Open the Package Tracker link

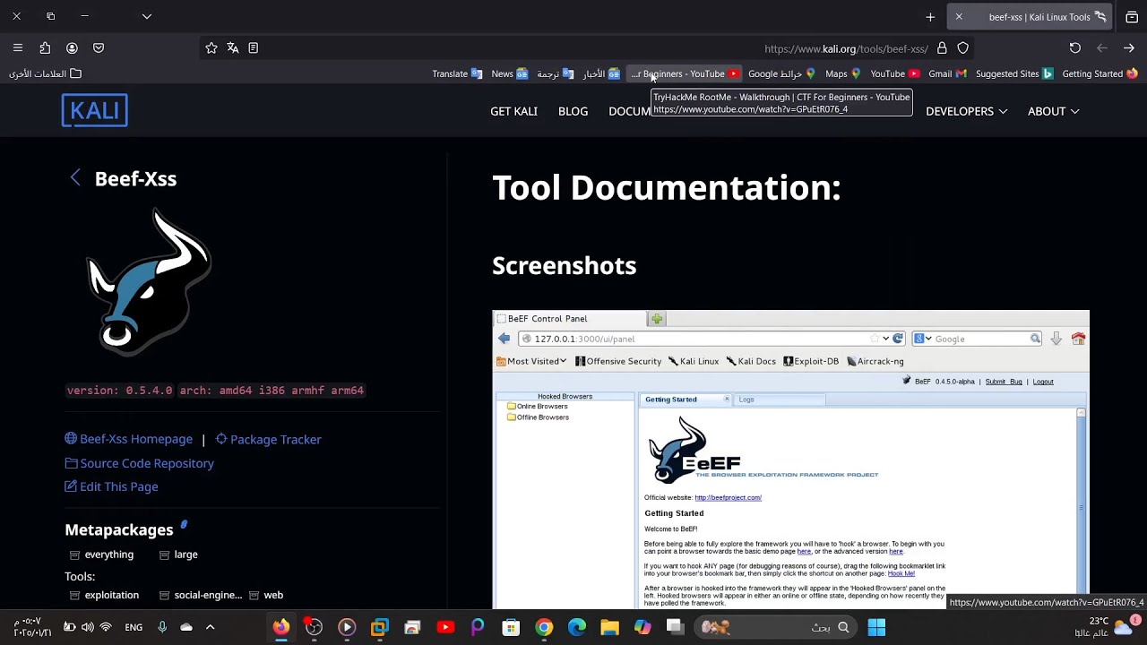tap(268, 439)
